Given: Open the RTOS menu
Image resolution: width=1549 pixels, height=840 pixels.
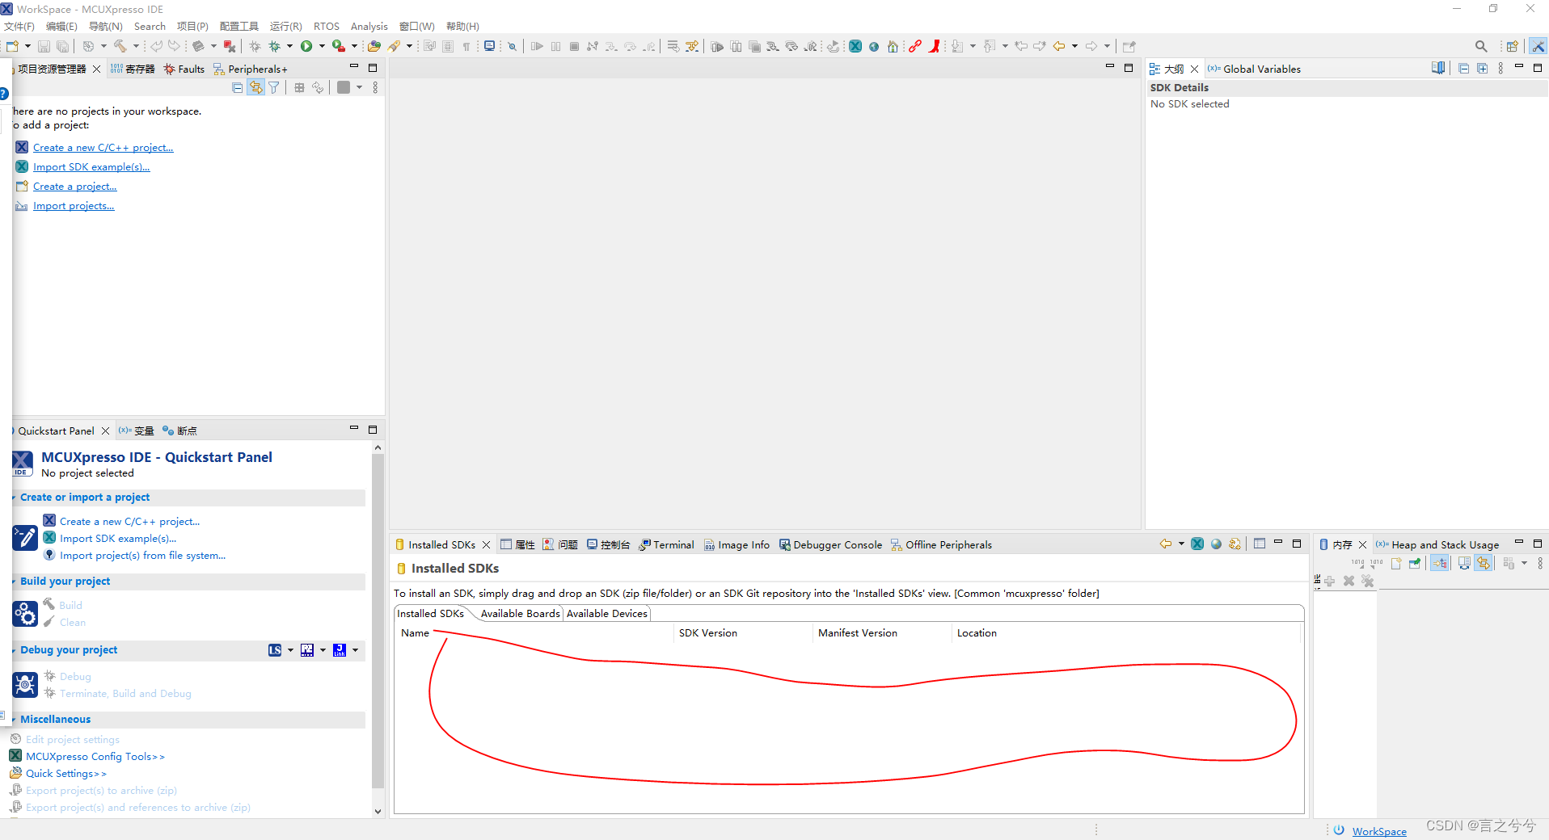Looking at the screenshot, I should [327, 27].
